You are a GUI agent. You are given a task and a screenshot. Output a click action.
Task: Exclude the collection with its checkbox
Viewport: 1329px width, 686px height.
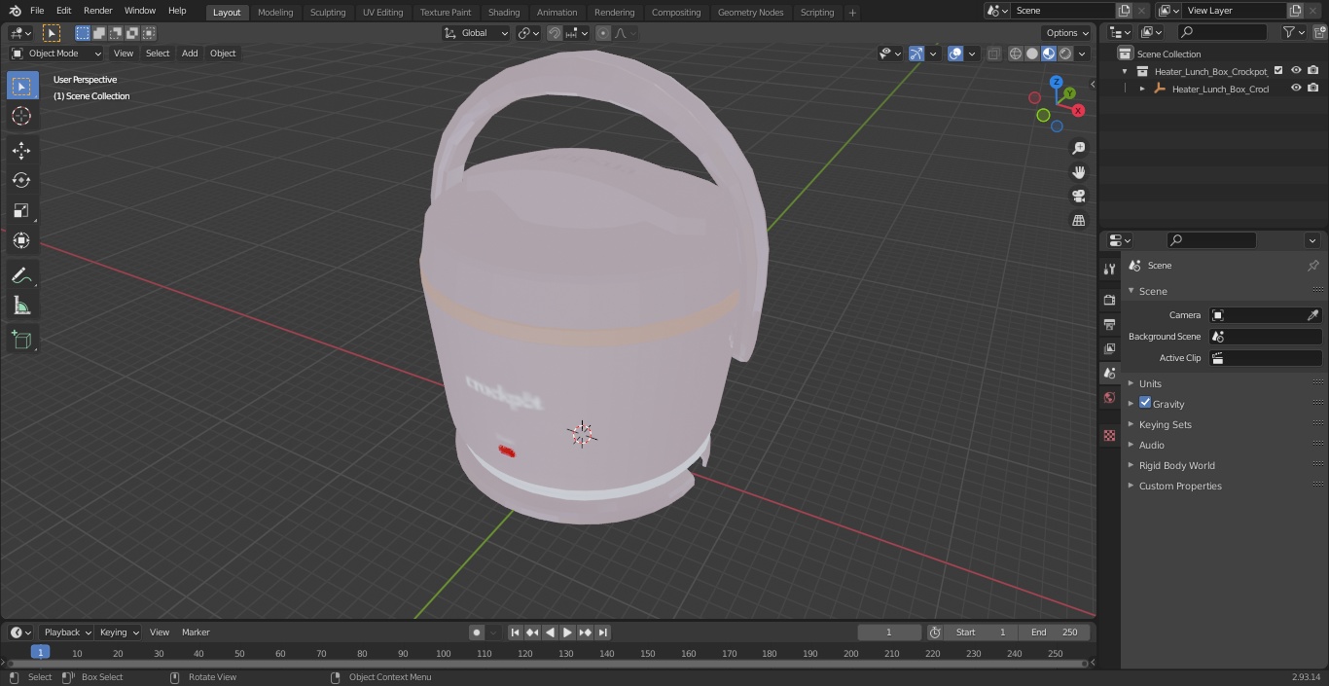[x=1278, y=71]
